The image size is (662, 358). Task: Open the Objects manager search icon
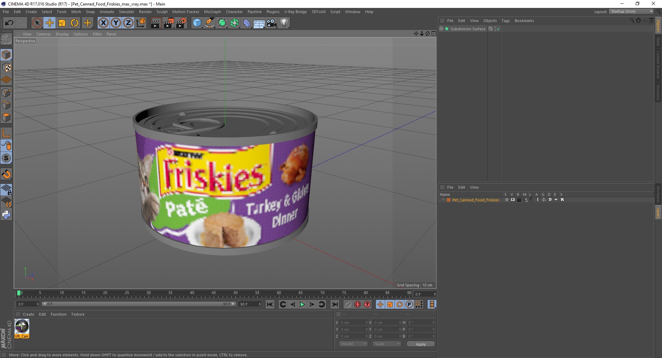click(632, 21)
